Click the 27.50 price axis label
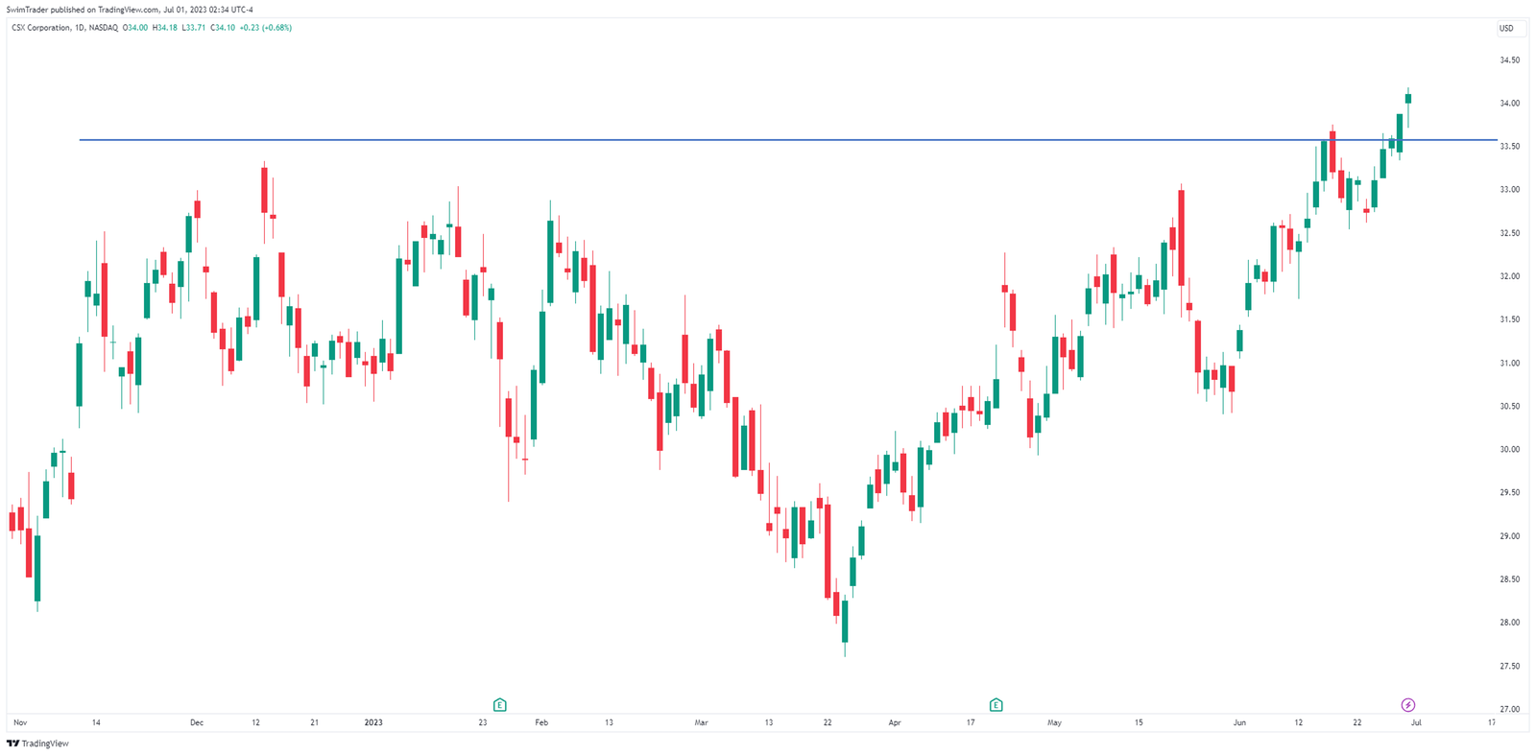Screen dimensions: 1536x755 [x=1509, y=666]
